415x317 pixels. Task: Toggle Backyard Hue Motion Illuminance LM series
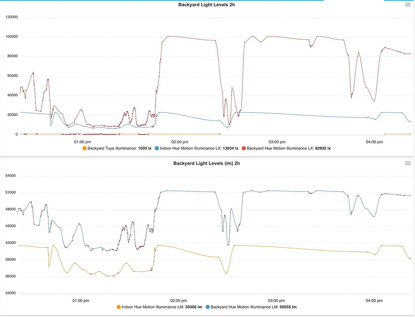point(251,307)
